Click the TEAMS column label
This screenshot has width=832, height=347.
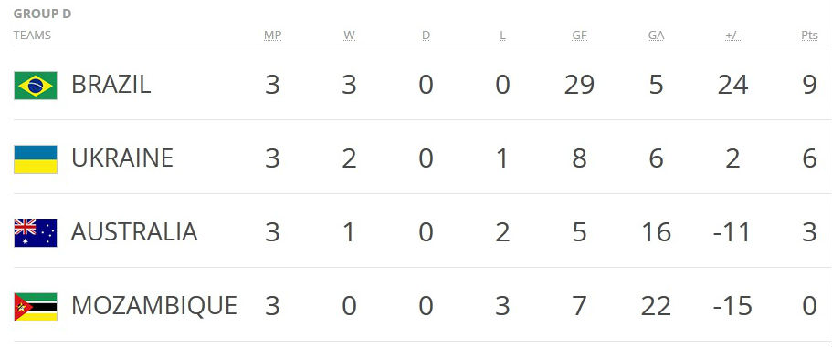(x=32, y=36)
